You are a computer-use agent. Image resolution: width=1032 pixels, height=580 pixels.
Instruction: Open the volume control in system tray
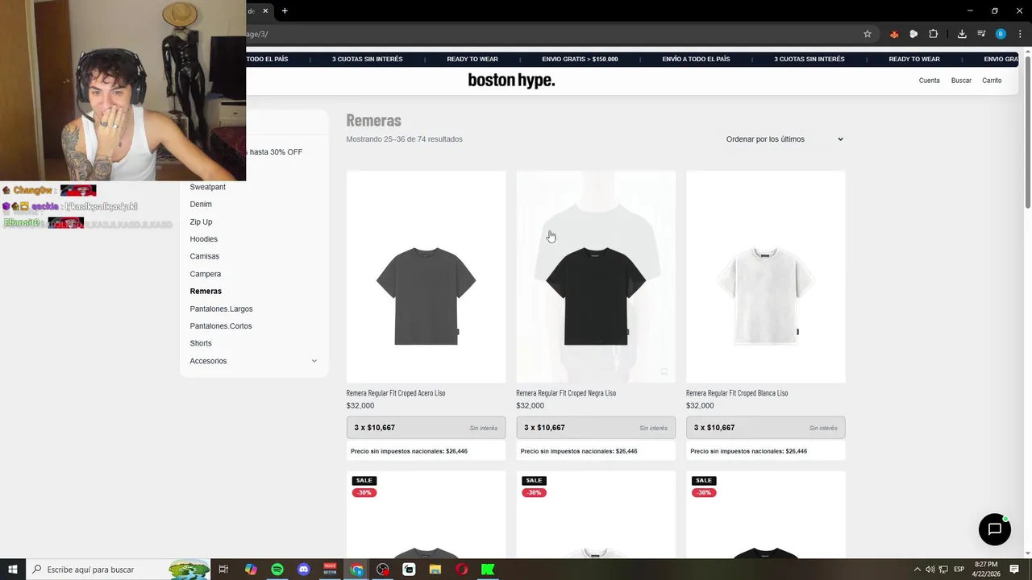pyautogui.click(x=930, y=570)
